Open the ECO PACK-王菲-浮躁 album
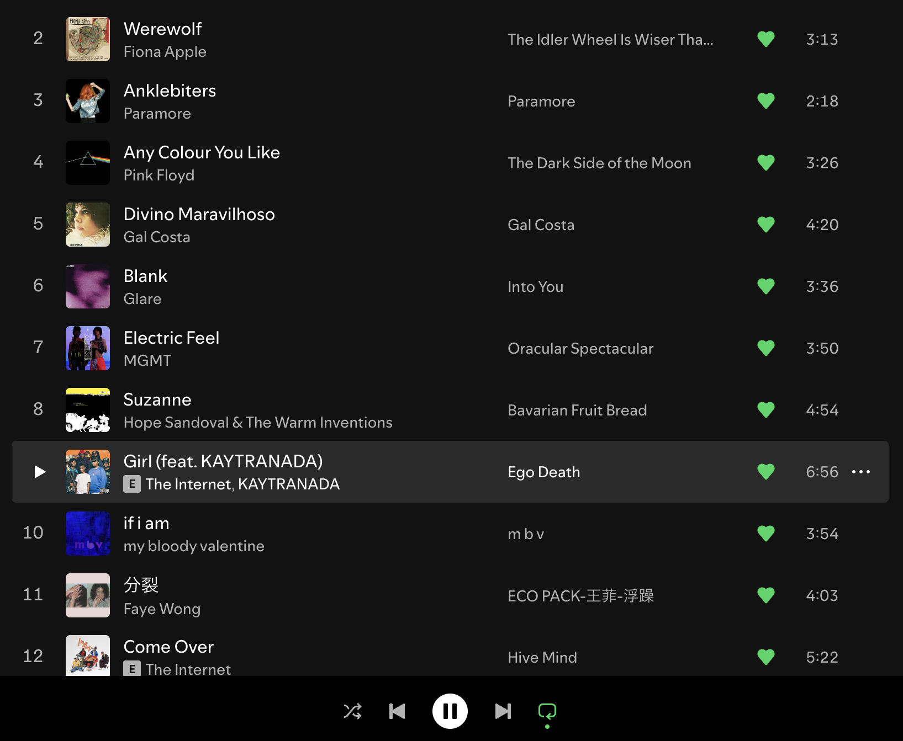This screenshot has width=903, height=741. tap(580, 596)
